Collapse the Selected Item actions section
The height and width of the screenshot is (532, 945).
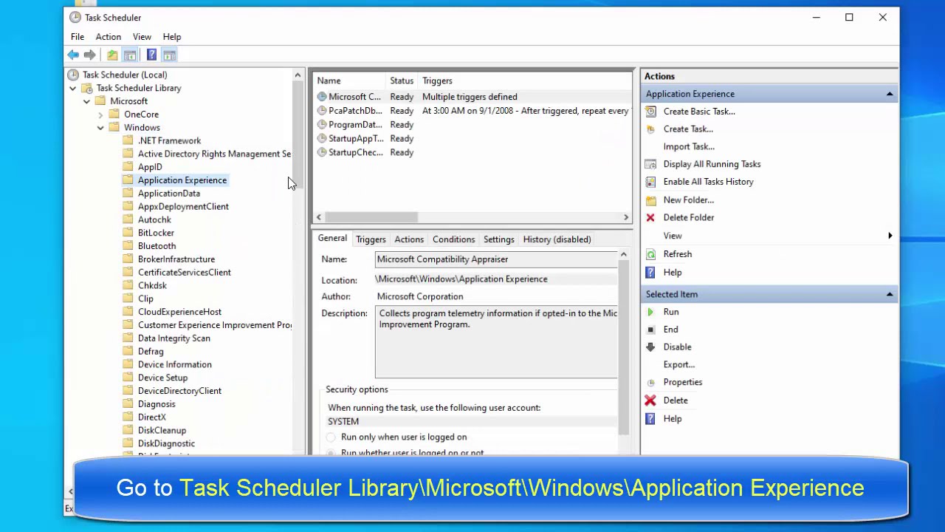click(x=890, y=294)
